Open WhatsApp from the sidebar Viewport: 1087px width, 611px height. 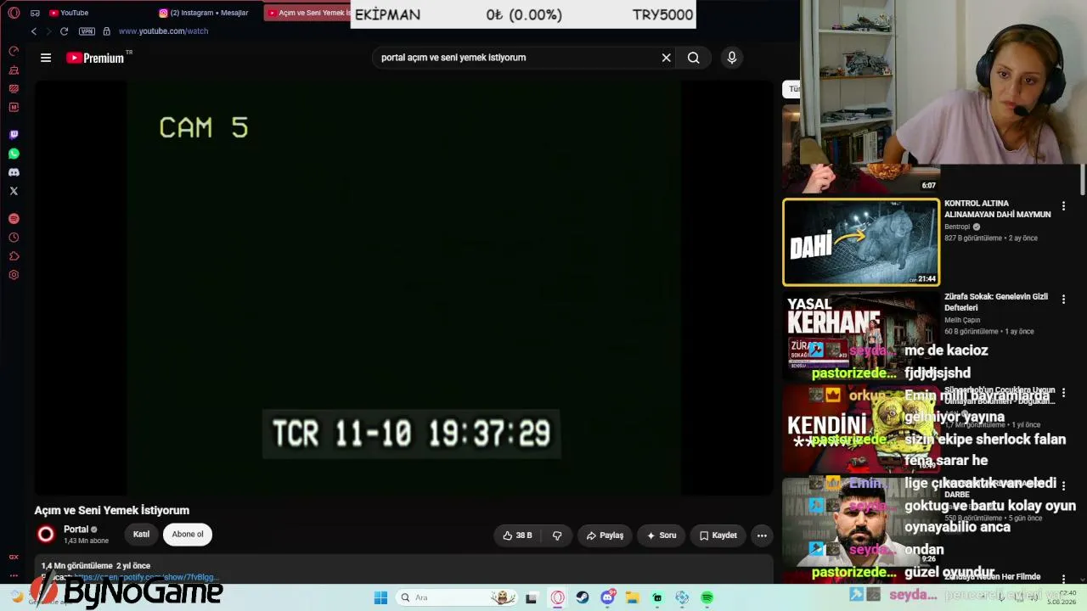(14, 154)
